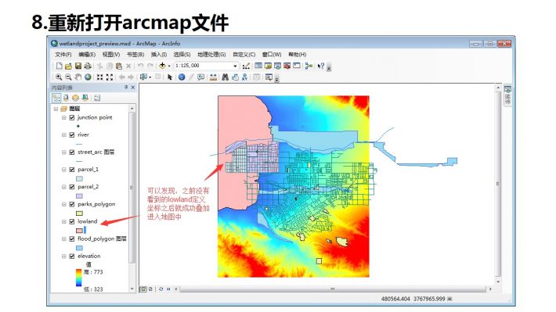
Task: Collapse the junction point layer
Action: (64, 117)
